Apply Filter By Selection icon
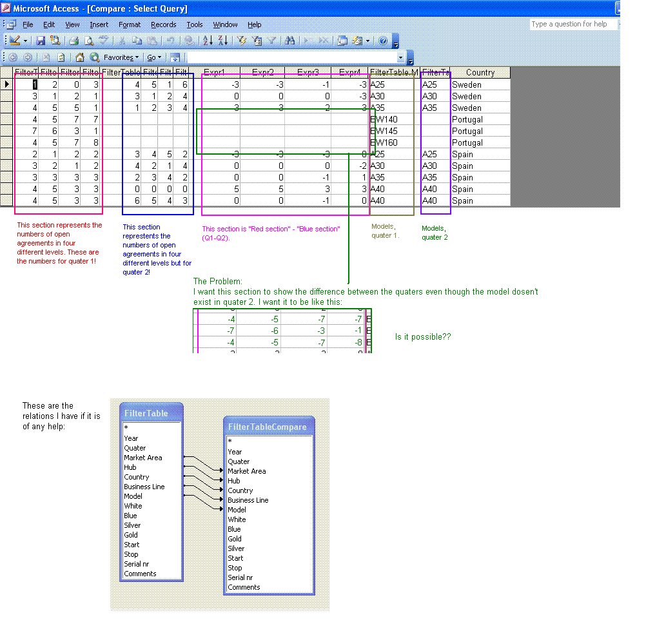The height and width of the screenshot is (620, 646). (x=242, y=41)
